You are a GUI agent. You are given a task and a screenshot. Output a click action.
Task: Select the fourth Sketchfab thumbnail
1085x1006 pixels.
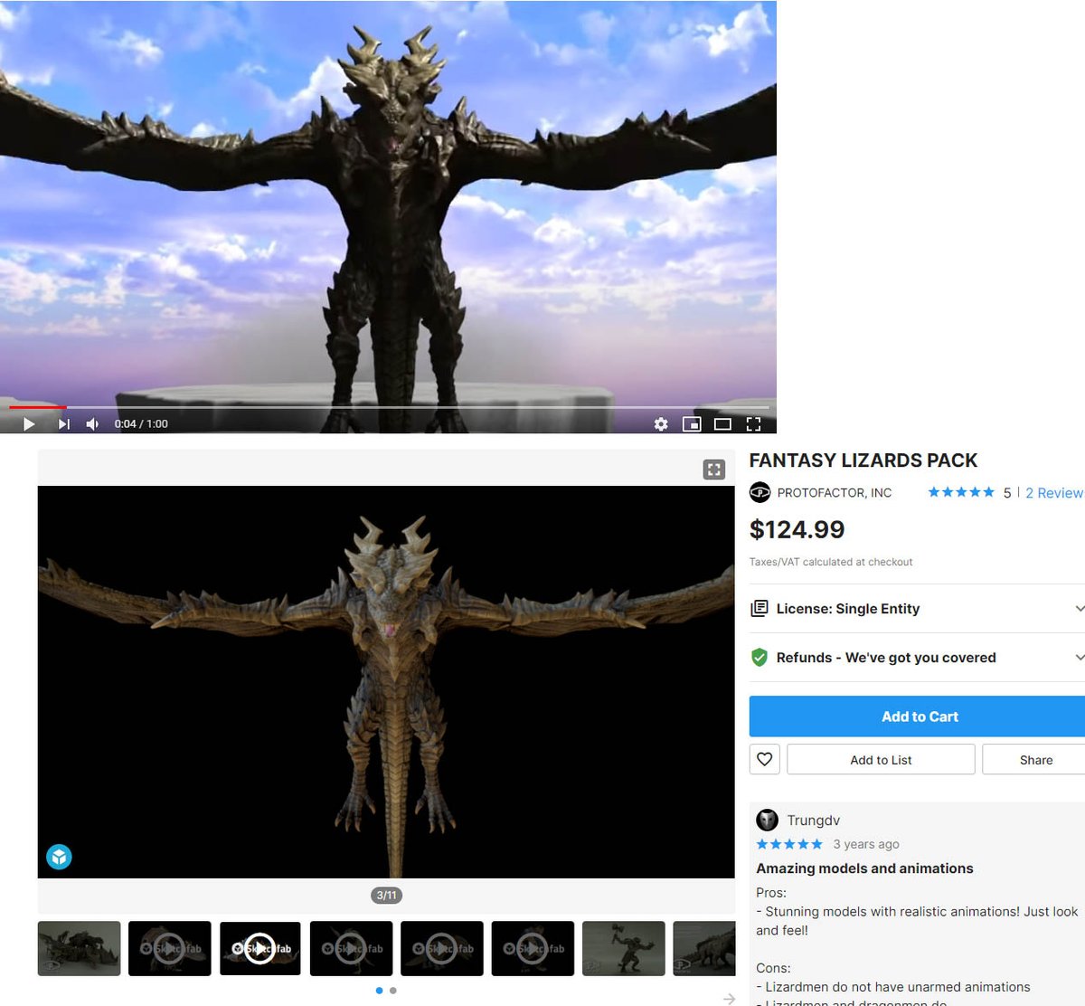(352, 948)
